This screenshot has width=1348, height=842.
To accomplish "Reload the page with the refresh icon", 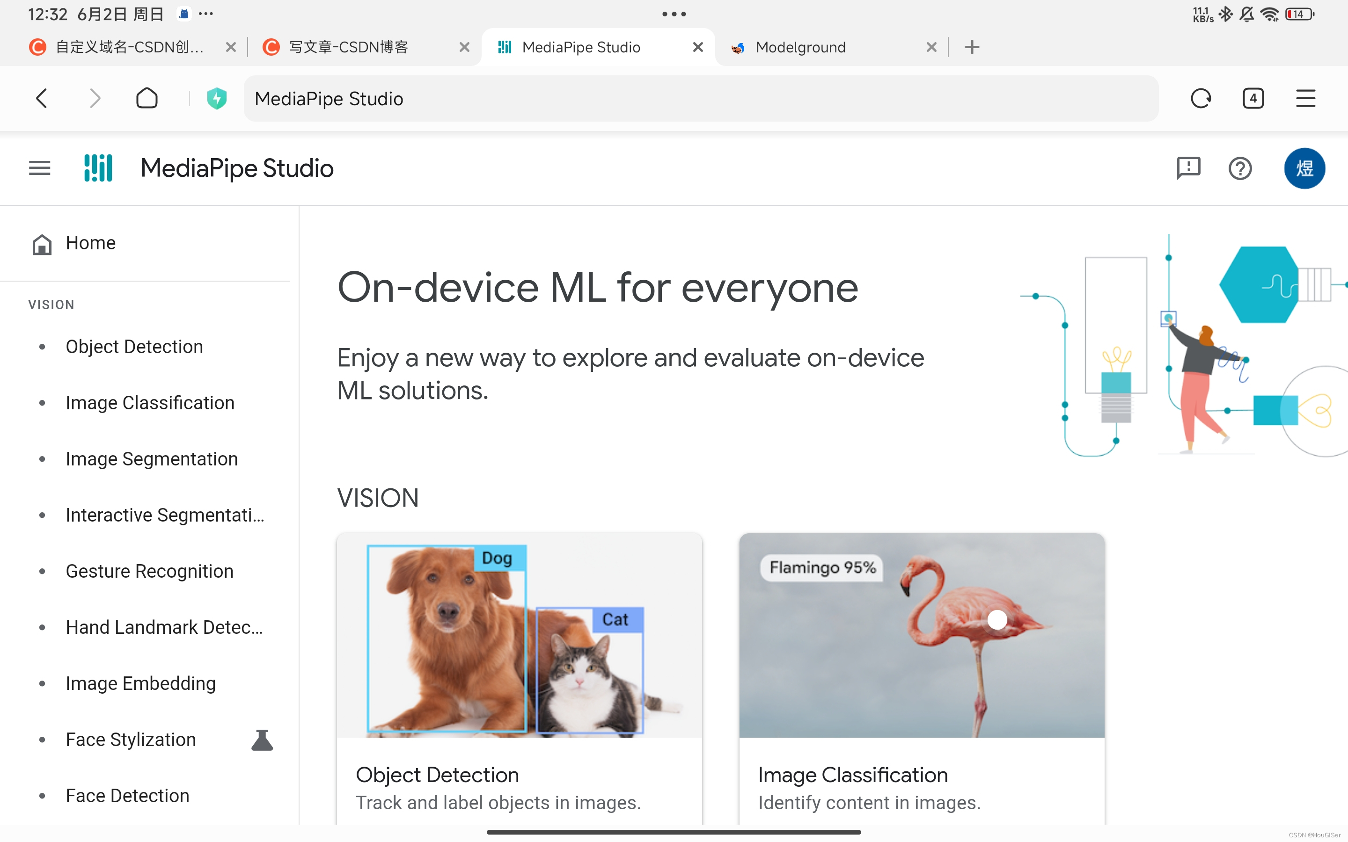I will (x=1201, y=99).
